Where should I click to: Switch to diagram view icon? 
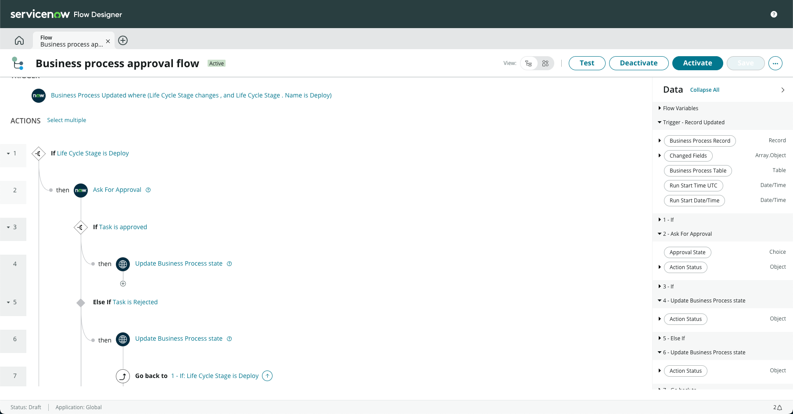click(545, 63)
